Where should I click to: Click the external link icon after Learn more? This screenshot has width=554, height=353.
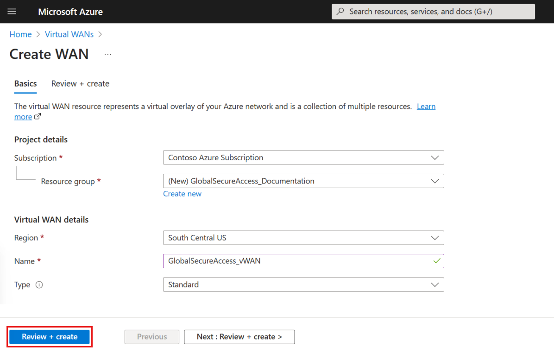point(38,117)
